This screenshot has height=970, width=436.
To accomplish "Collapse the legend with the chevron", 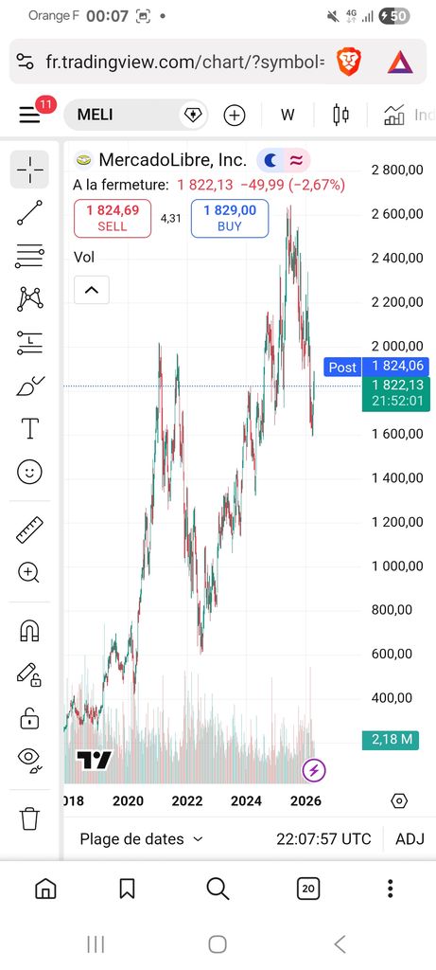I will [x=92, y=290].
